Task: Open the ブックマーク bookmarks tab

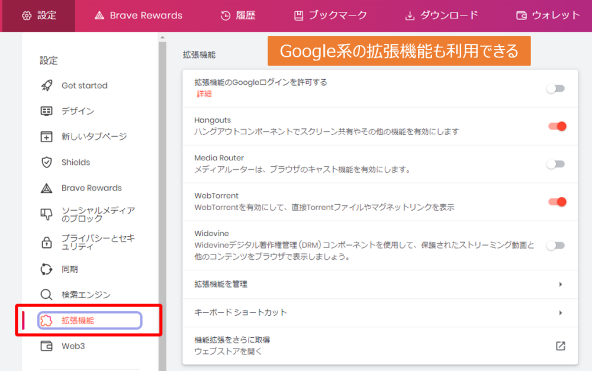Action: 330,15
